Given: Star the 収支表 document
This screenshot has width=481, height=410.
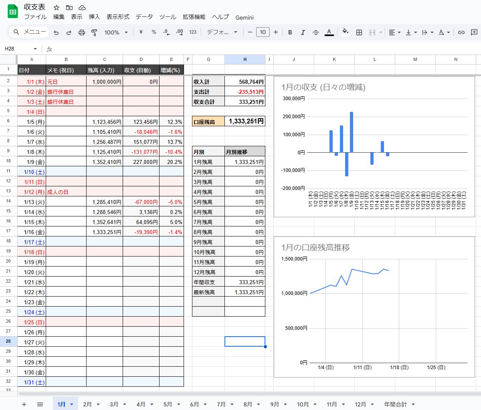Looking at the screenshot, I should pos(57,8).
